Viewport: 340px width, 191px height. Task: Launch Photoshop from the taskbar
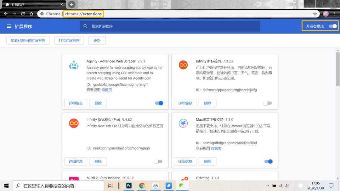click(x=128, y=186)
